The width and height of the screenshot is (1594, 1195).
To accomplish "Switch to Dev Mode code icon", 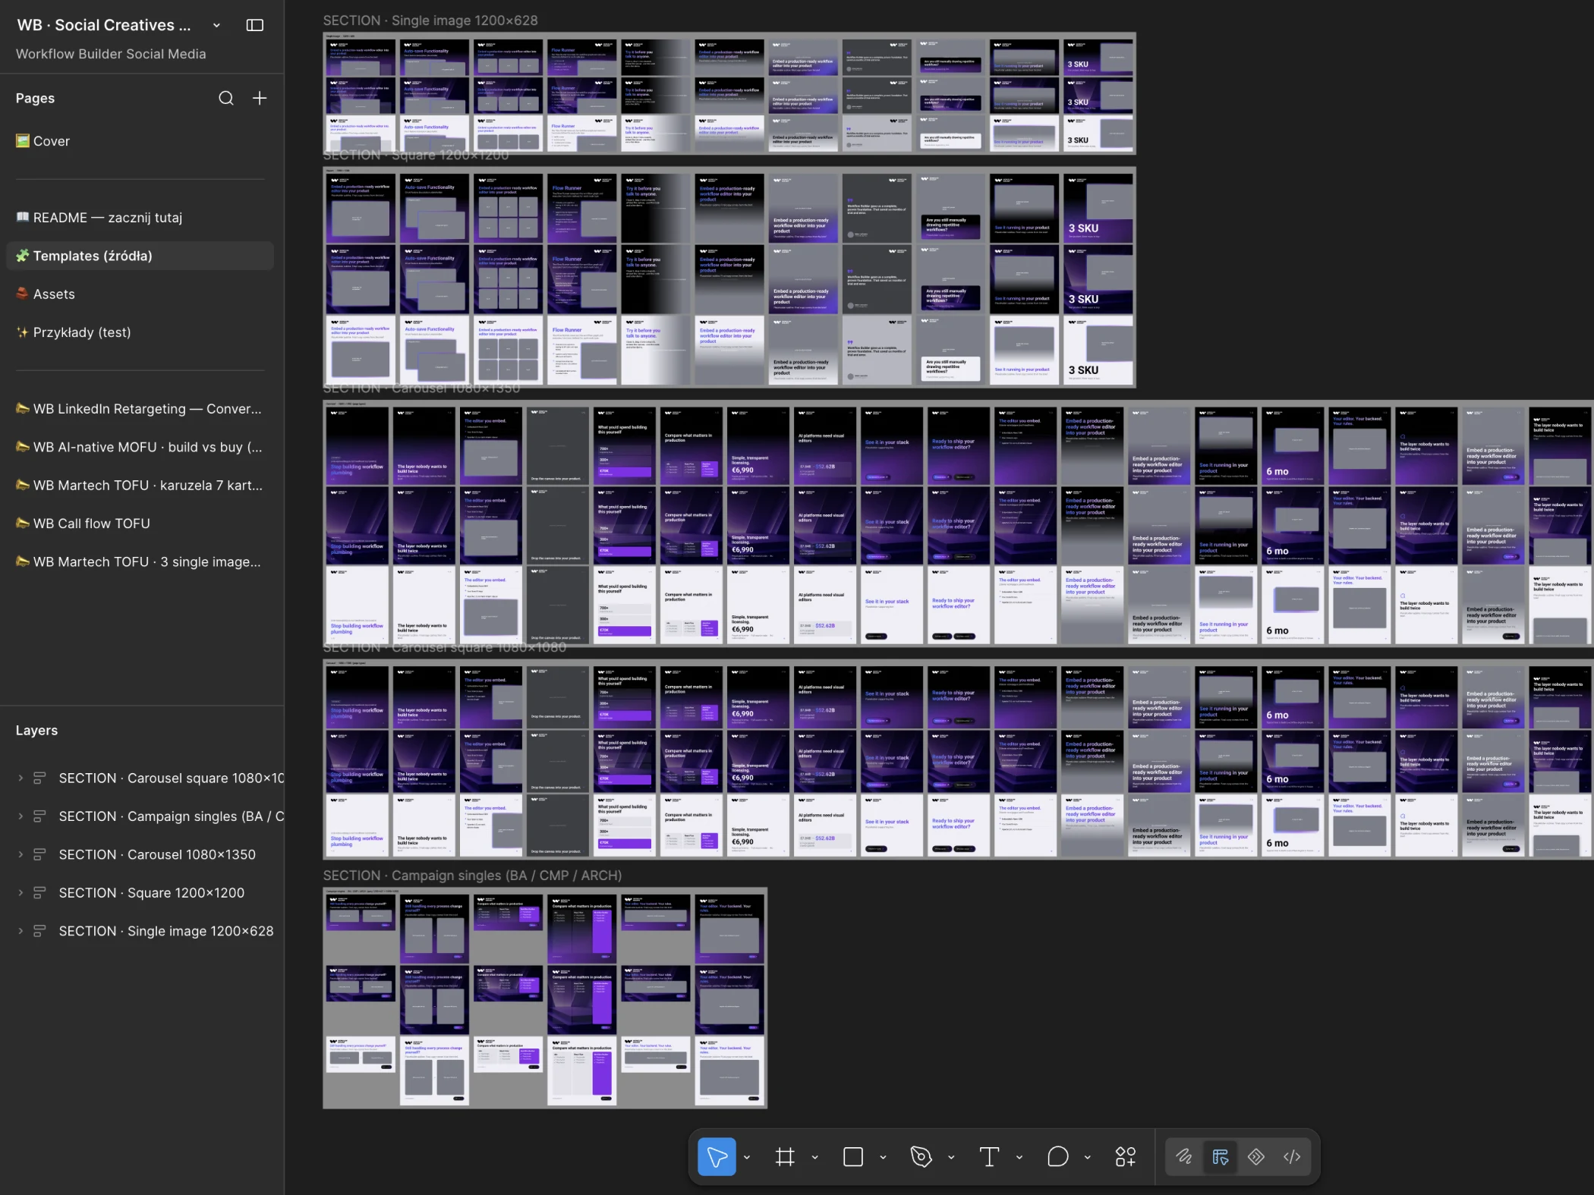I will (x=1292, y=1156).
